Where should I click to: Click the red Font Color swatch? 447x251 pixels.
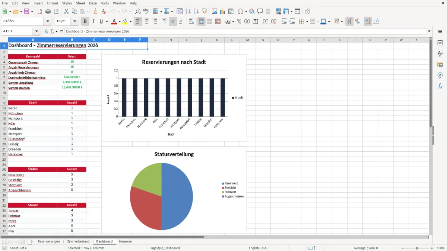[114, 22]
